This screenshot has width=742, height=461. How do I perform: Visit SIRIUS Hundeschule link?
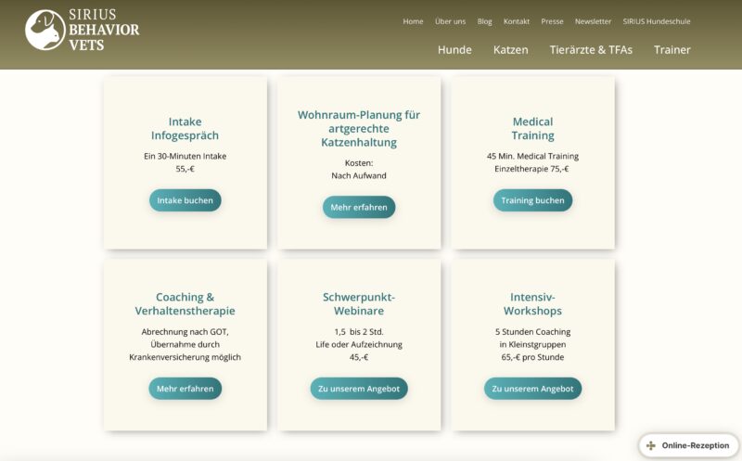coord(657,21)
